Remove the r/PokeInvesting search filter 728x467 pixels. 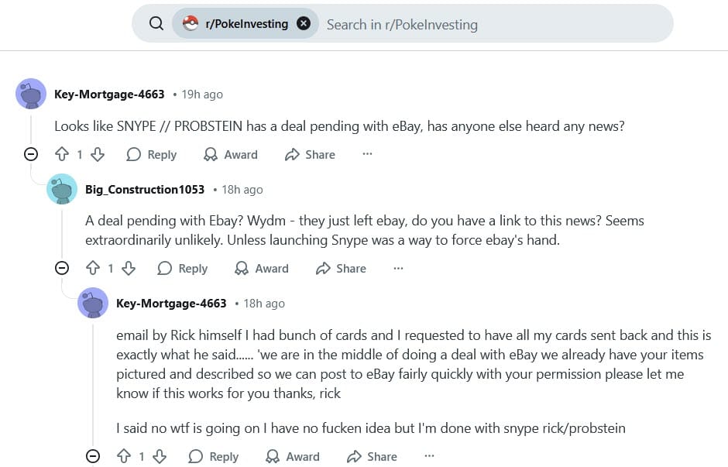click(x=304, y=23)
